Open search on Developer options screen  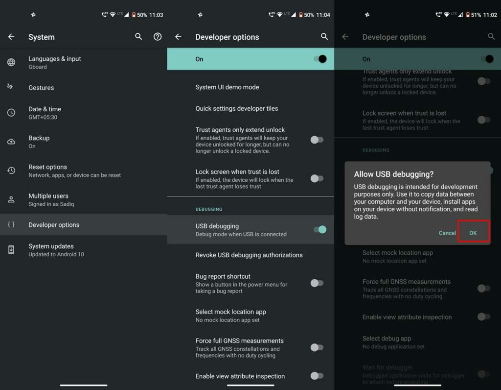324,37
